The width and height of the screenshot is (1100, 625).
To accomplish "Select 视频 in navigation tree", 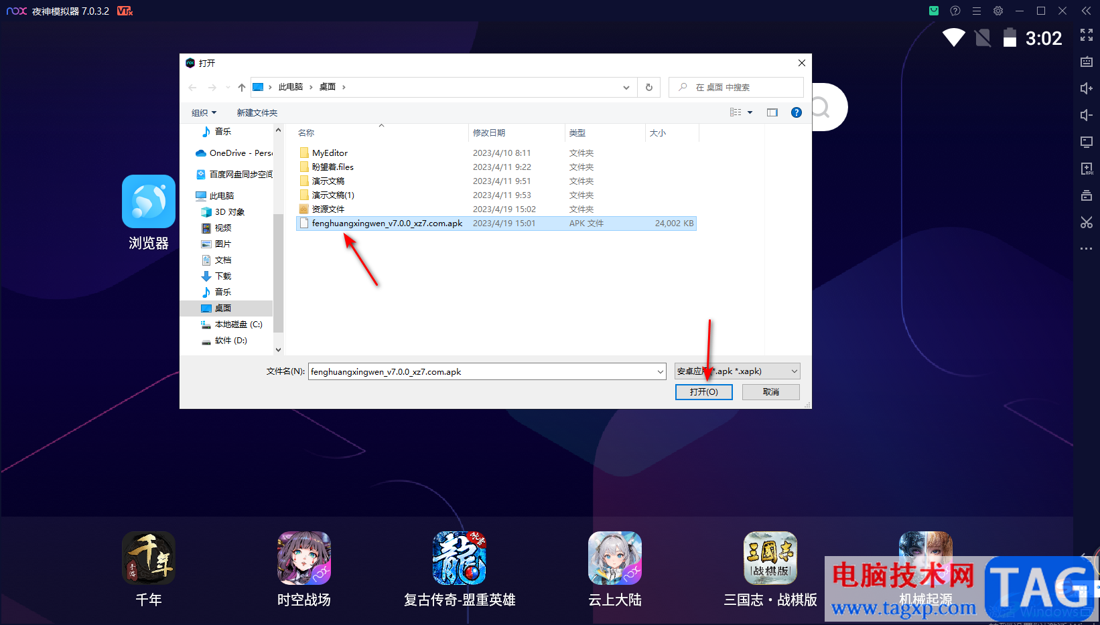I will 216,228.
